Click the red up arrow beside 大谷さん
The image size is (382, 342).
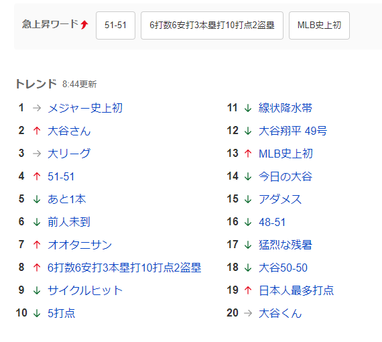(x=37, y=131)
